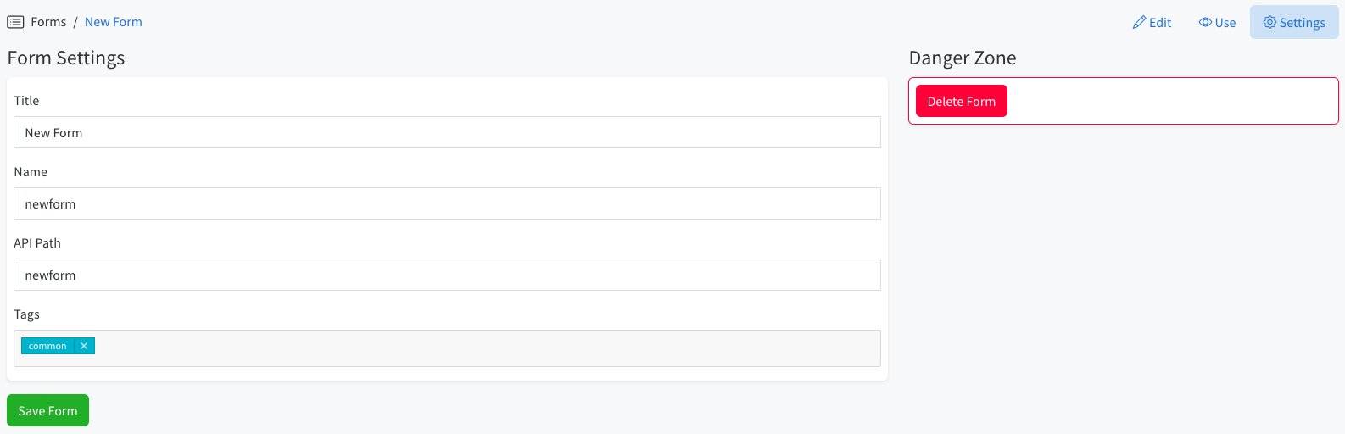Click the eye icon beside Use

pos(1205,22)
